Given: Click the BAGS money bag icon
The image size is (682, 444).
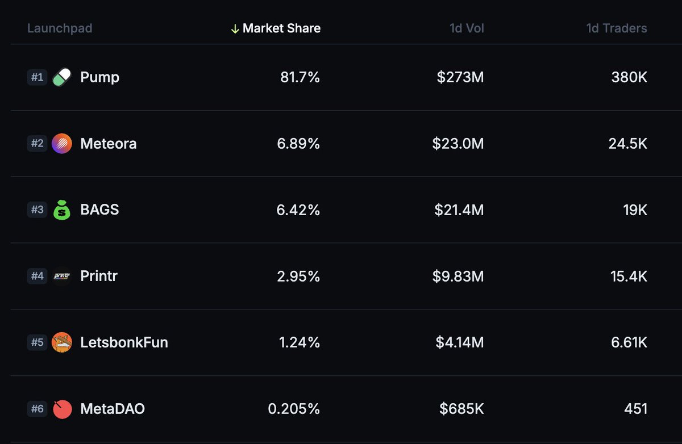Looking at the screenshot, I should (62, 210).
